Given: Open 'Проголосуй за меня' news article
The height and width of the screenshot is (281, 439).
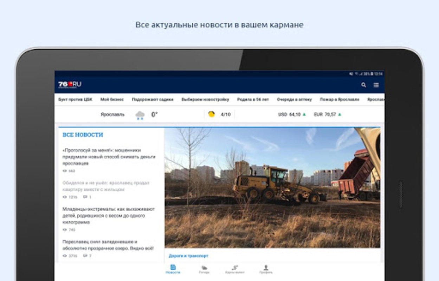Looking at the screenshot, I should (x=109, y=157).
